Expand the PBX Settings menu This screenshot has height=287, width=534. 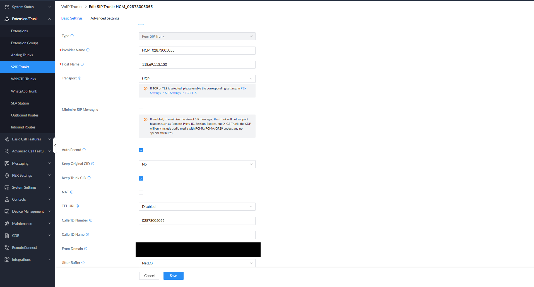(28, 175)
